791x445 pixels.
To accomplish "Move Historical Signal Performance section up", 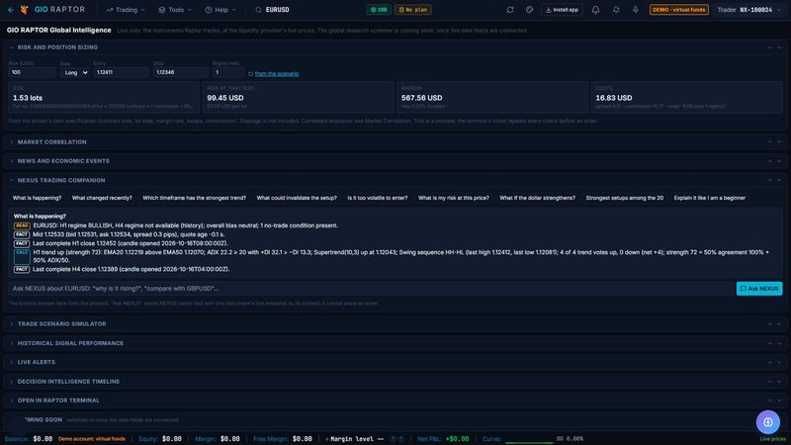I will pyautogui.click(x=770, y=343).
